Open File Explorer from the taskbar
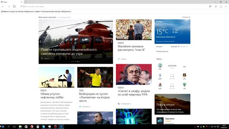 tap(20, 126)
